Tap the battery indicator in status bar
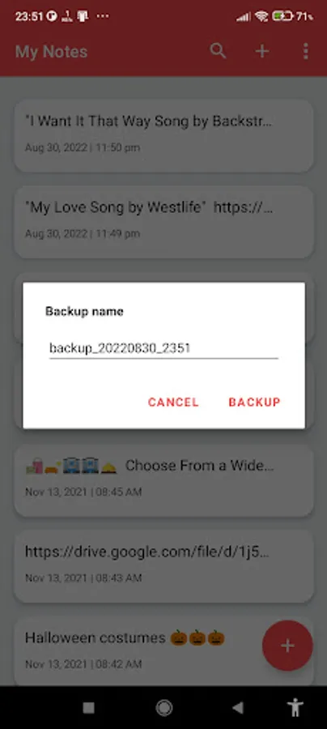 [283, 17]
